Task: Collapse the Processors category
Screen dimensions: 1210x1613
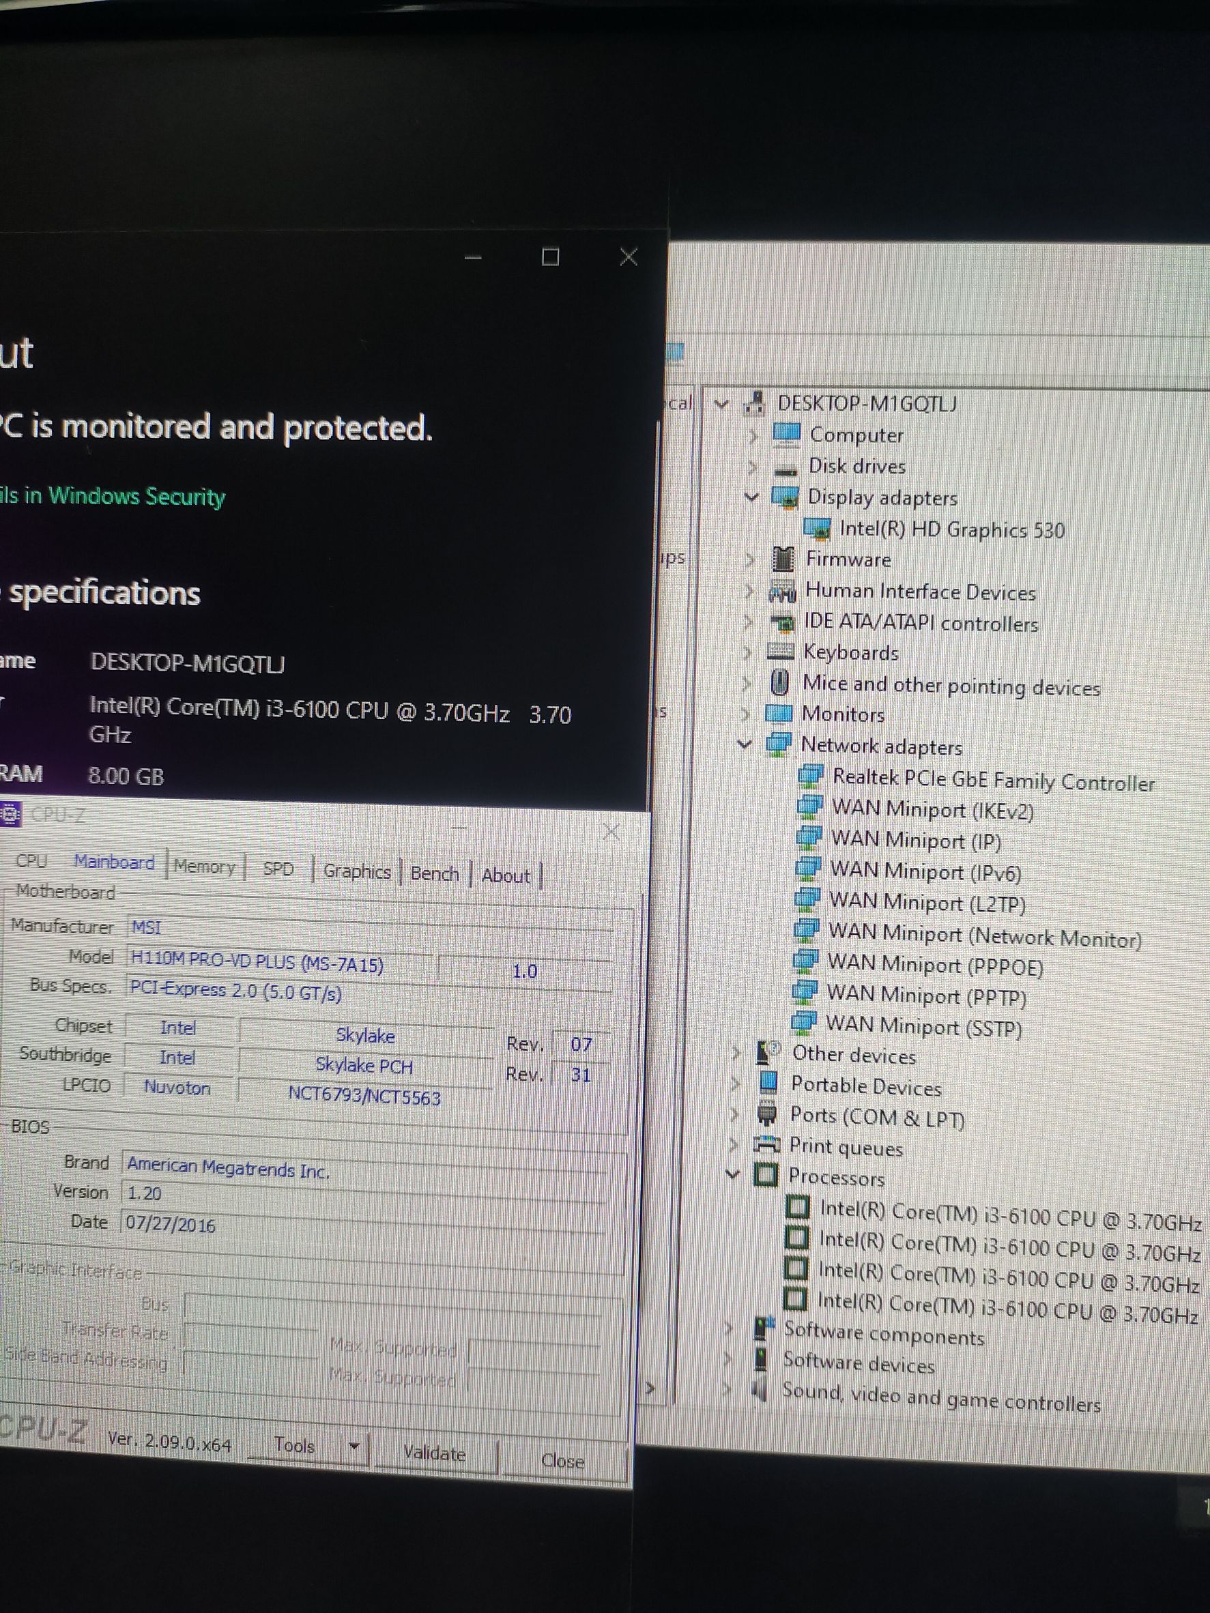Action: (x=733, y=1174)
